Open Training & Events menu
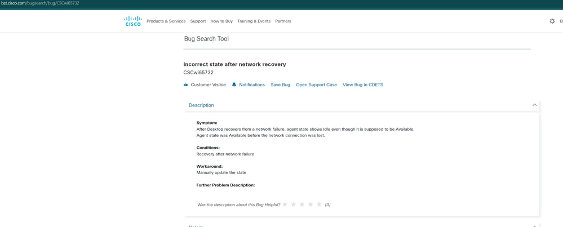 (254, 21)
